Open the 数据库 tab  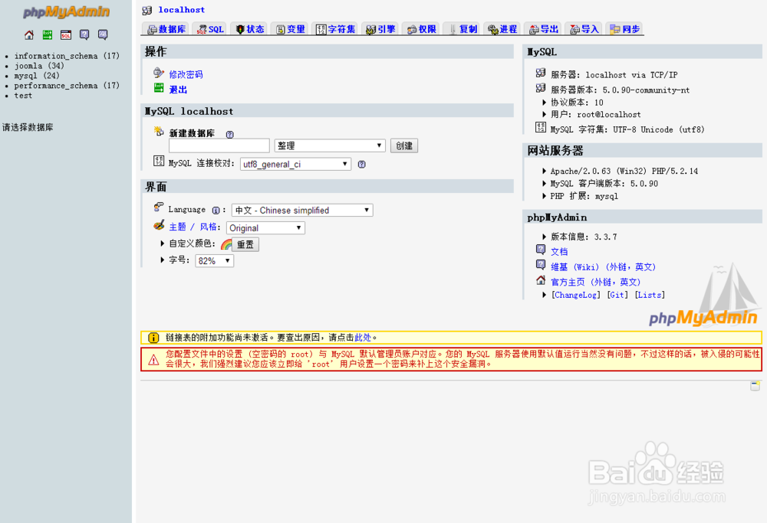pyautogui.click(x=166, y=29)
